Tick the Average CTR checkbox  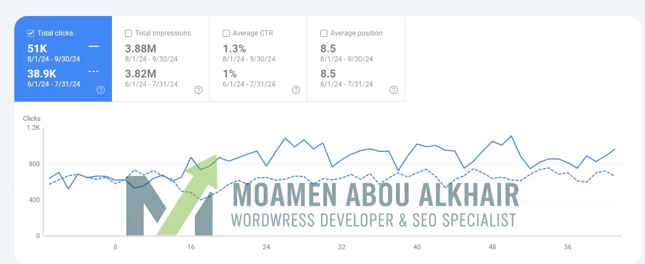[226, 33]
